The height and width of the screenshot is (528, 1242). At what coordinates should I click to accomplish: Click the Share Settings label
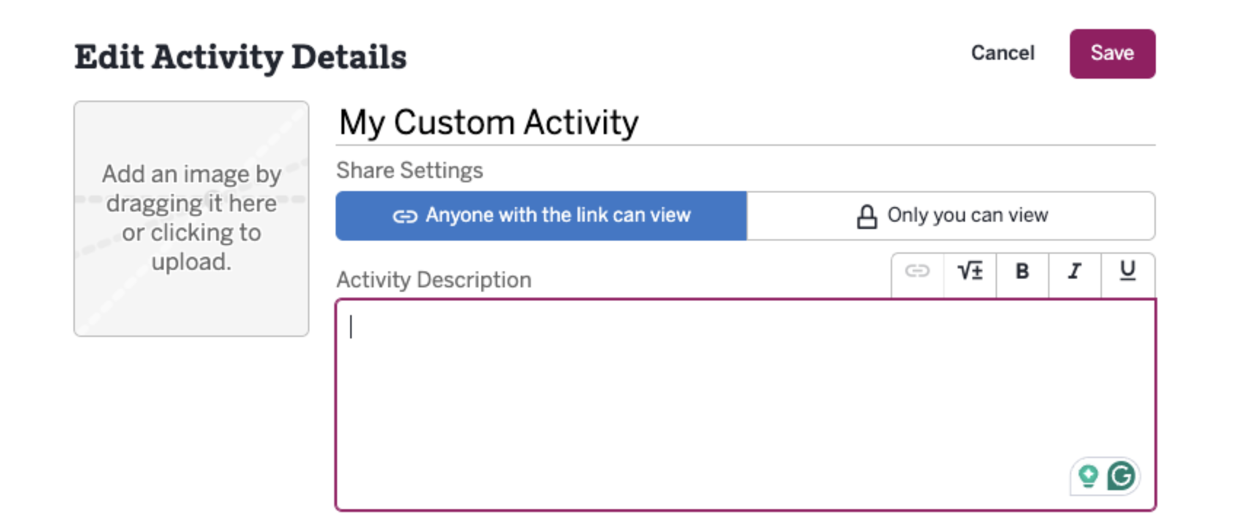point(409,171)
